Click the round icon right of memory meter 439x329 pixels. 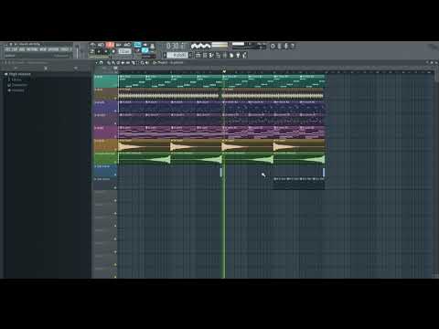[x=273, y=46]
